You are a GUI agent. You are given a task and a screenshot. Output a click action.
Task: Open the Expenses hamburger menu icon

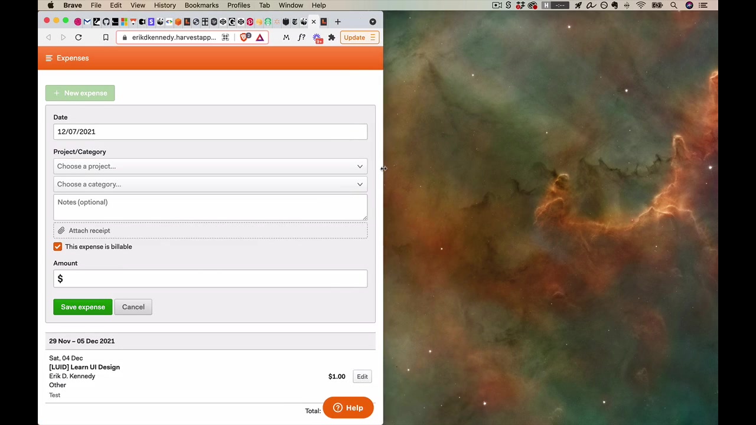pyautogui.click(x=49, y=58)
